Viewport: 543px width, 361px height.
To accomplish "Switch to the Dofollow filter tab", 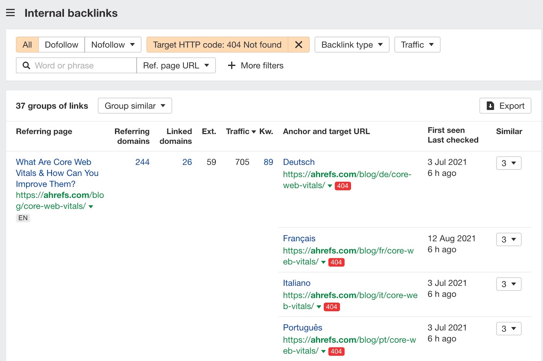I will (x=61, y=44).
